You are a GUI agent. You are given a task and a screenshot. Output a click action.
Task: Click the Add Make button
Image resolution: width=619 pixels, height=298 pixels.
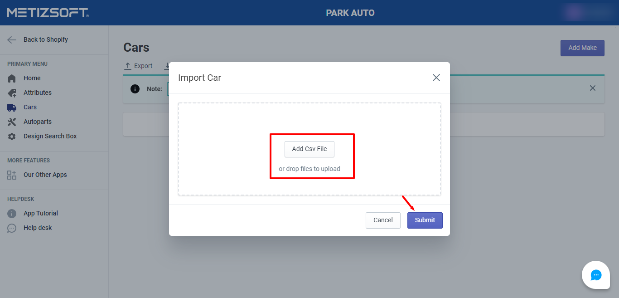pyautogui.click(x=582, y=48)
